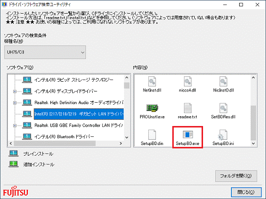Click the 閉じる(C) button

pos(246,192)
